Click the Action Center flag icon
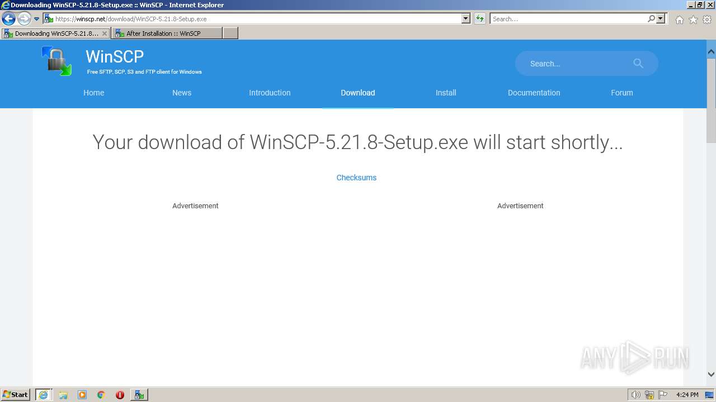The width and height of the screenshot is (716, 402). pos(663,395)
